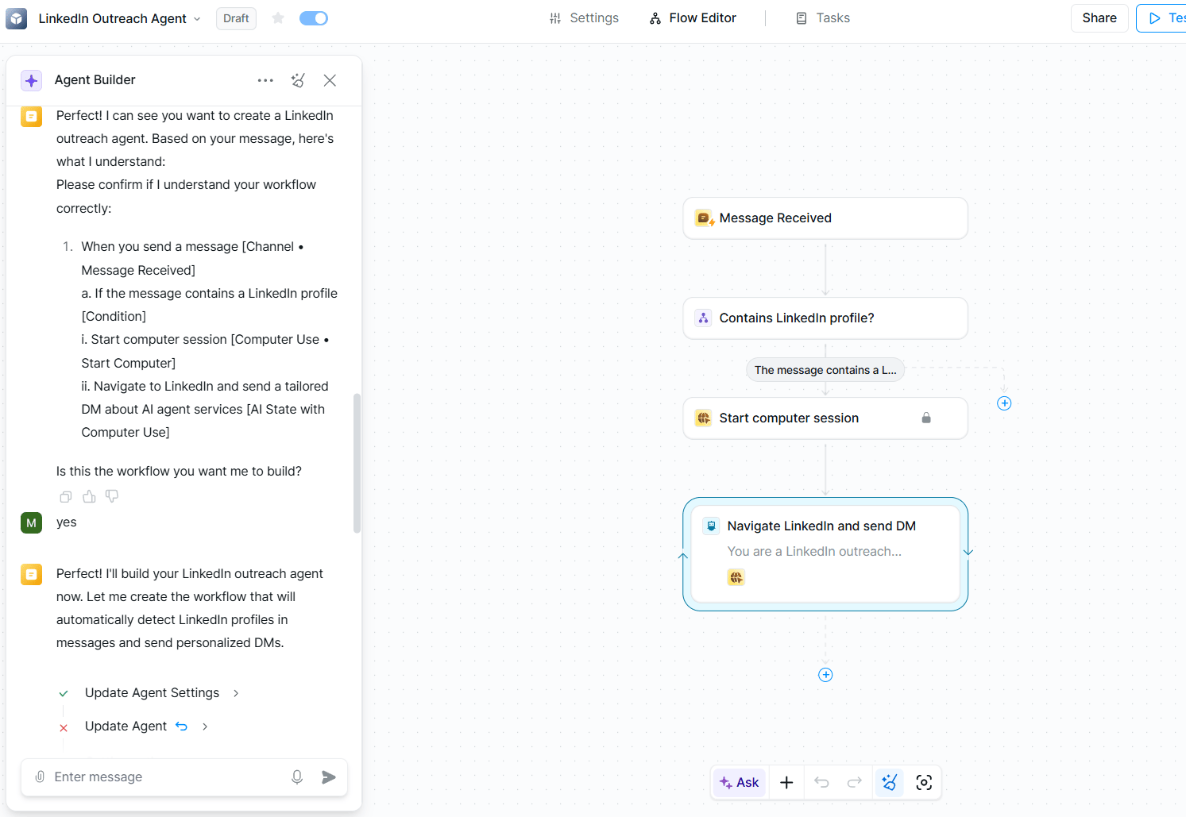Toggle the agent enabled switch
1186x817 pixels.
coord(314,18)
